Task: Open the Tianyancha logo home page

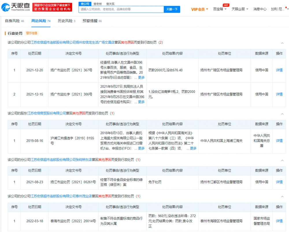Action: [16, 7]
